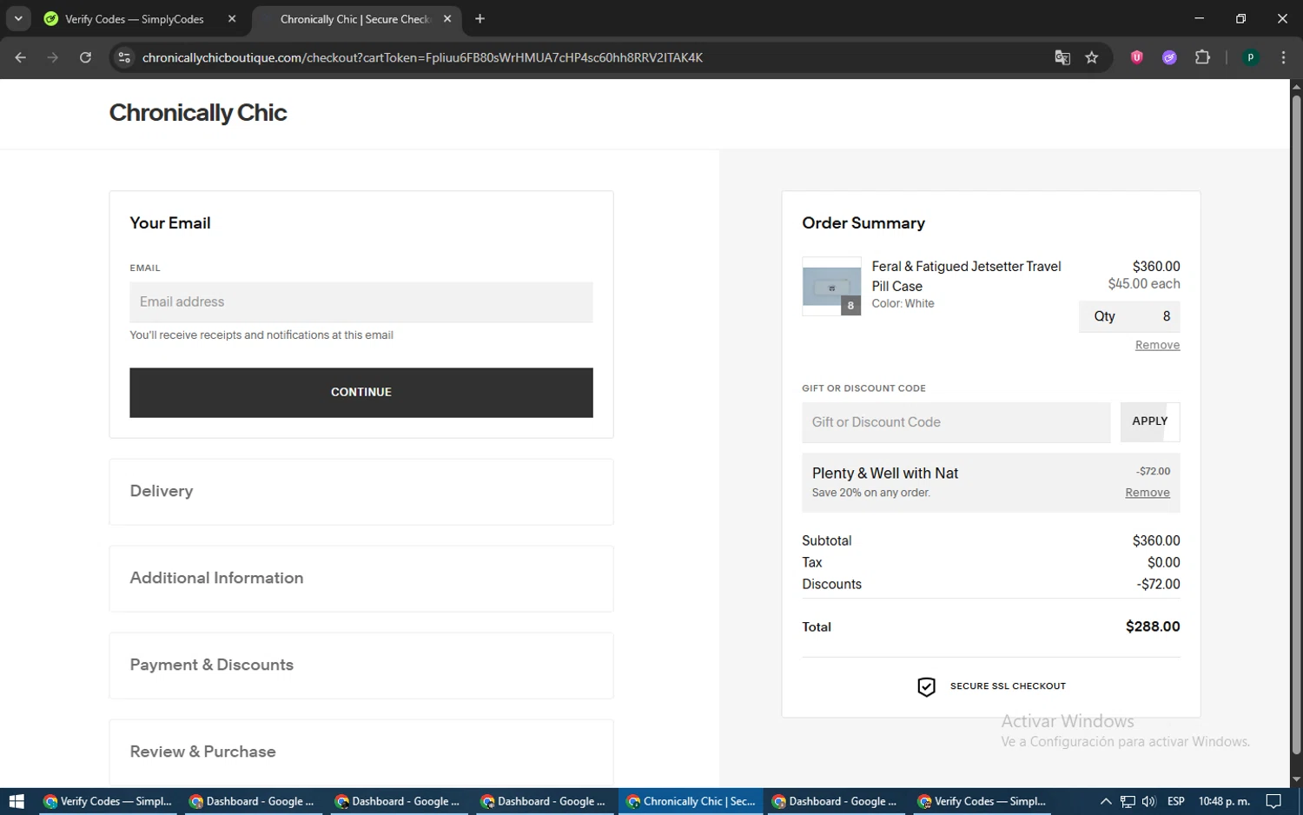Viewport: 1303px width, 815px height.
Task: Open first Dashboard - Google taskbar window
Action: pos(254,801)
